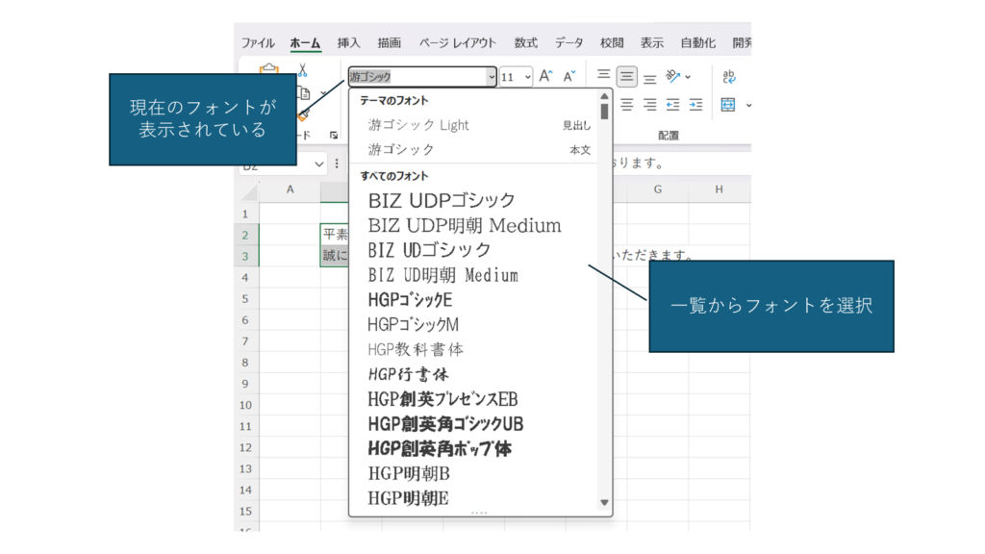Choose HGP明朝B from the font list
This screenshot has height=554, width=985.
pyautogui.click(x=409, y=473)
